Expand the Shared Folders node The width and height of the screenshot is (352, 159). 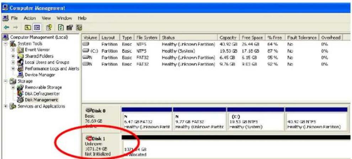point(14,56)
